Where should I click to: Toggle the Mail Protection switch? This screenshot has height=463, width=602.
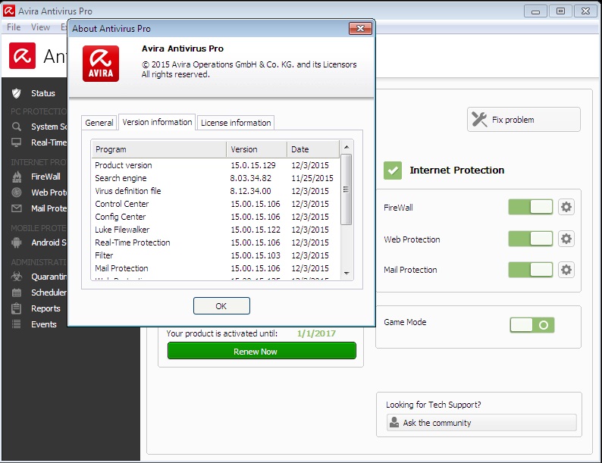coord(530,270)
